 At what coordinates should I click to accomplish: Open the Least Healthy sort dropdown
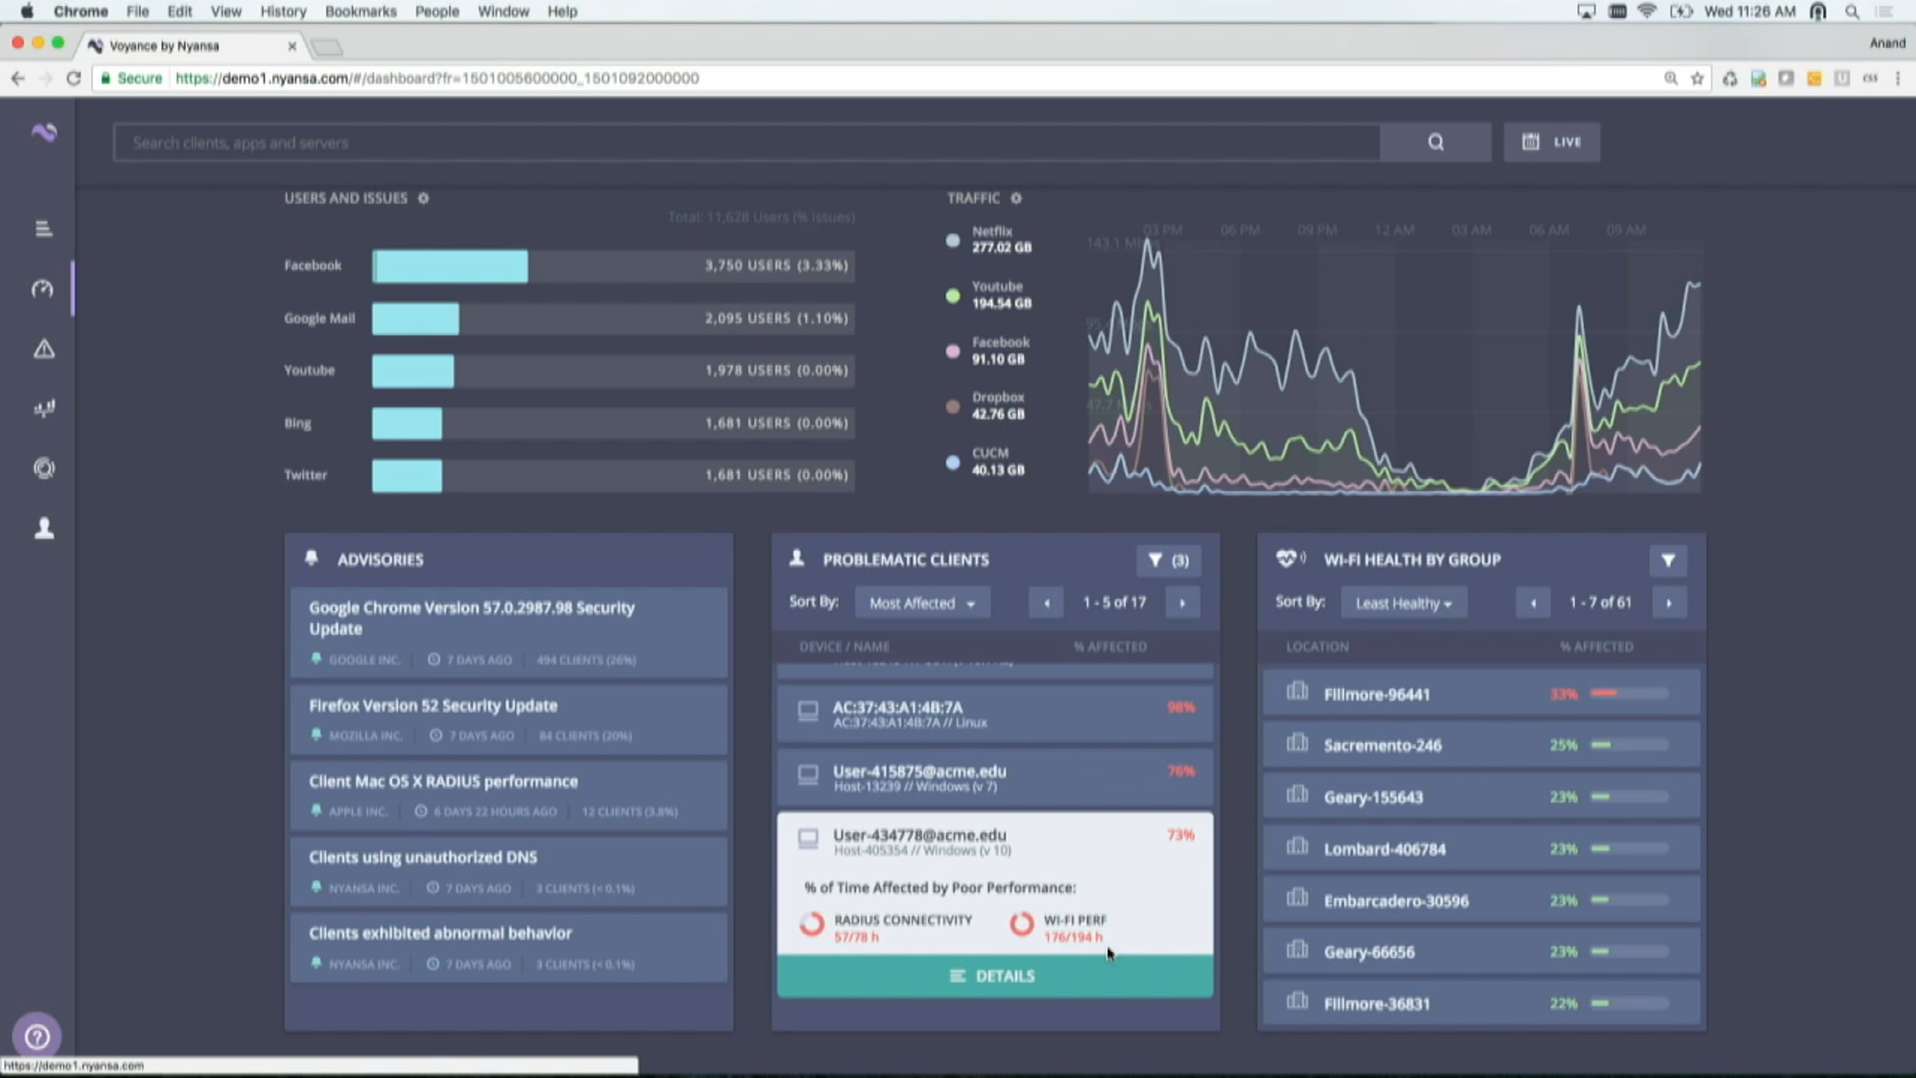click(1403, 603)
